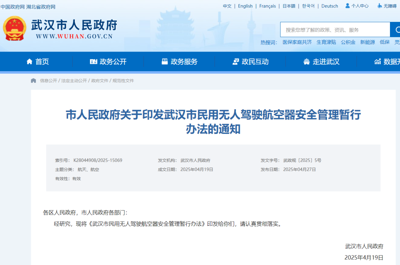This screenshot has height=265, width=400.
Task: Click 有效性 value 有效
Action: click(77, 179)
